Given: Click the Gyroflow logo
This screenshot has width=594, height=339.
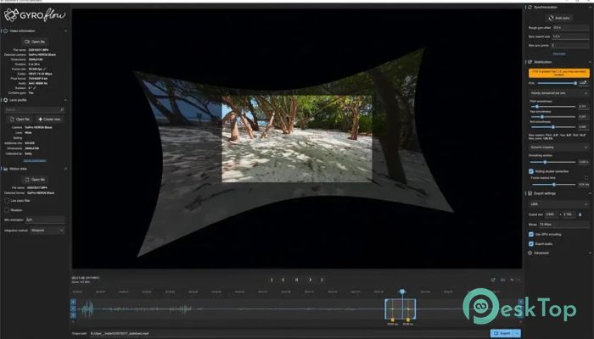Looking at the screenshot, I should click(x=35, y=15).
